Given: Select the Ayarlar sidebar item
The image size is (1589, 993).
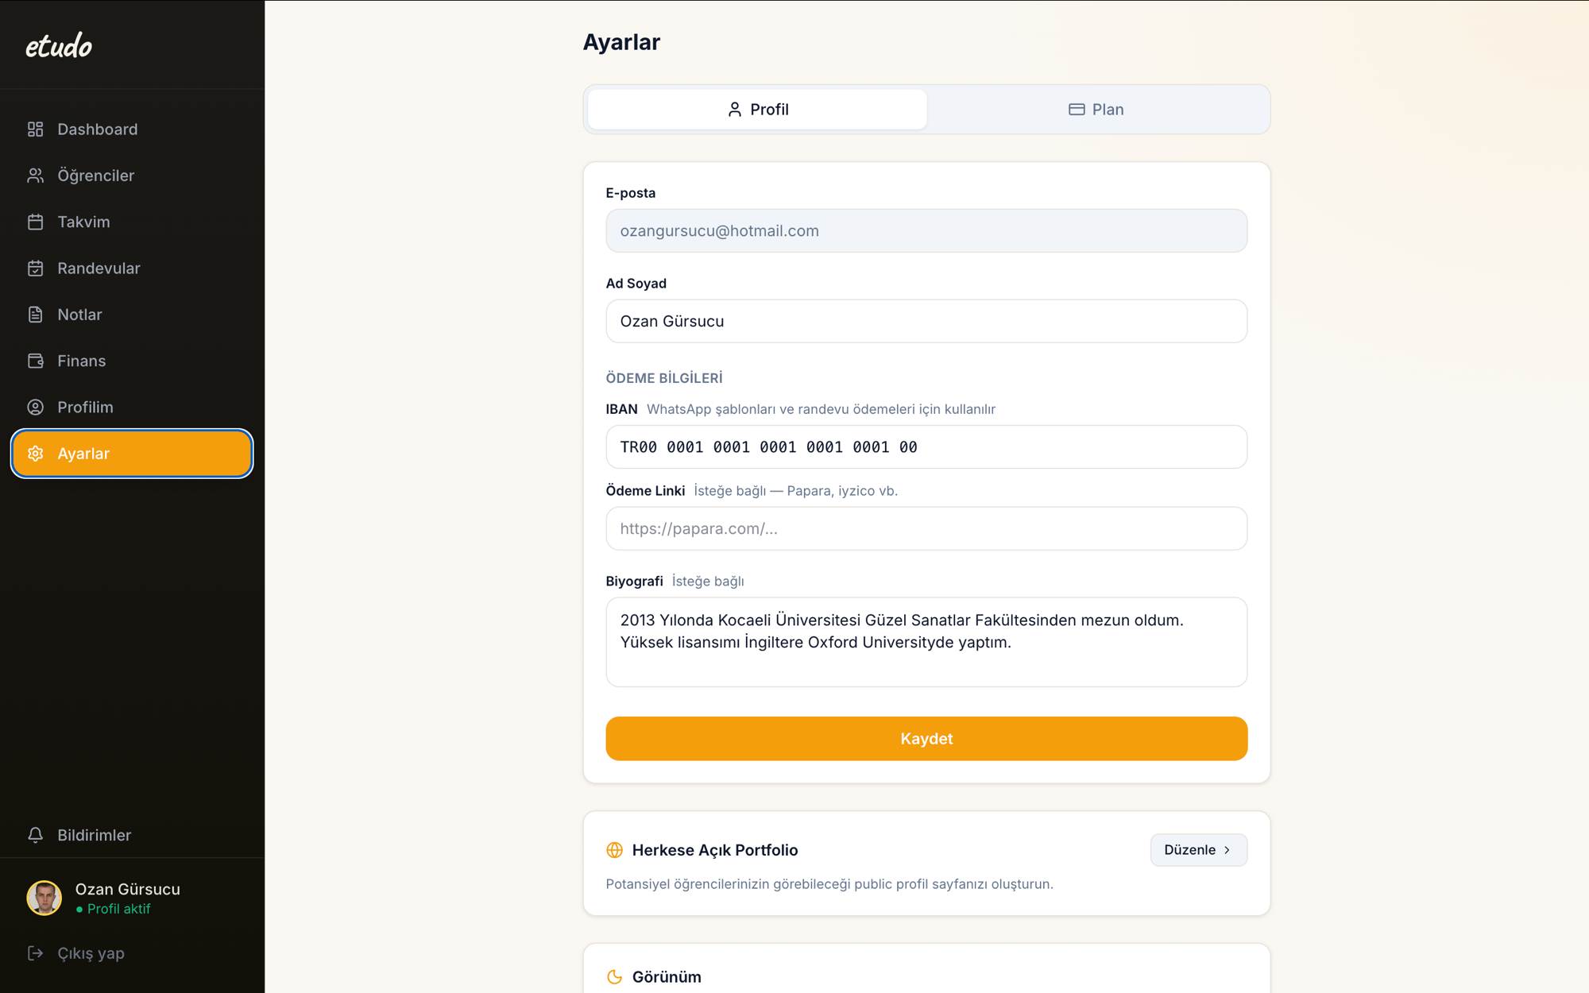Looking at the screenshot, I should tap(132, 454).
